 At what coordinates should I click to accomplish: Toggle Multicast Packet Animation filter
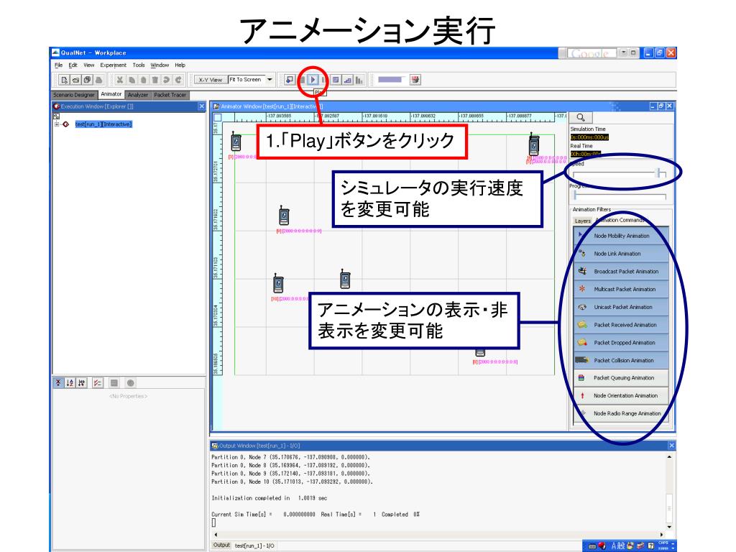[621, 289]
